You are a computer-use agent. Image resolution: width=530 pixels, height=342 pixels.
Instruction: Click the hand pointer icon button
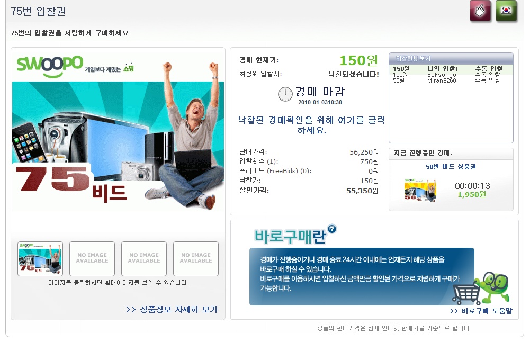coord(480,11)
